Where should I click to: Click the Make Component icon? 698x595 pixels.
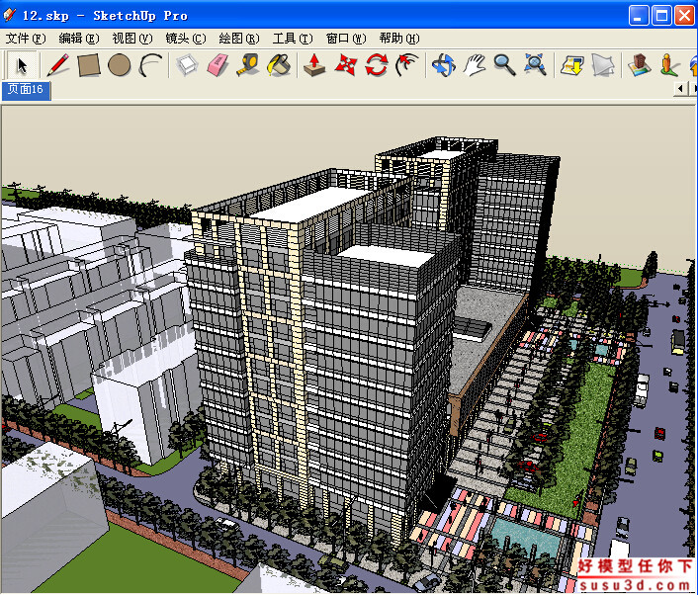click(x=187, y=65)
